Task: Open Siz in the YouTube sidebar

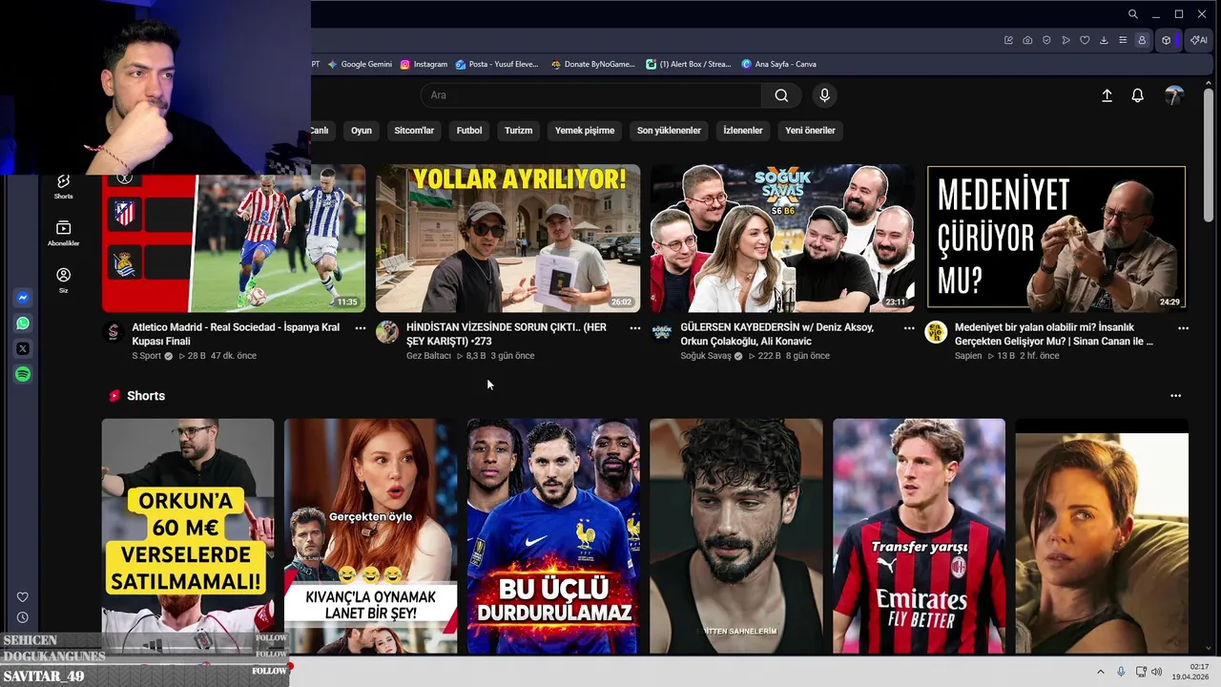Action: tap(63, 280)
